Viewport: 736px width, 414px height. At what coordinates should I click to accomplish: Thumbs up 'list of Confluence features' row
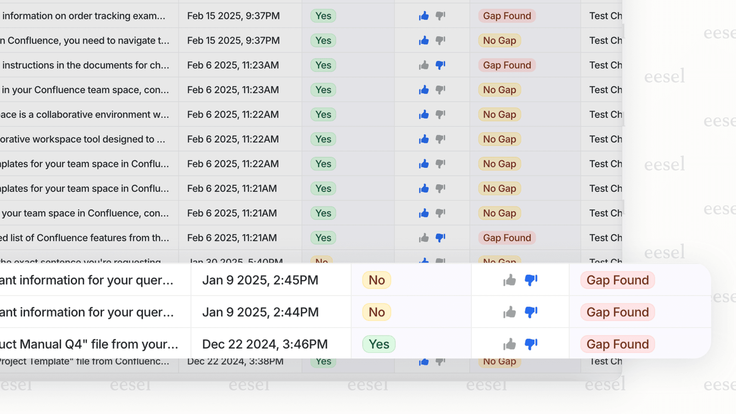[424, 238]
